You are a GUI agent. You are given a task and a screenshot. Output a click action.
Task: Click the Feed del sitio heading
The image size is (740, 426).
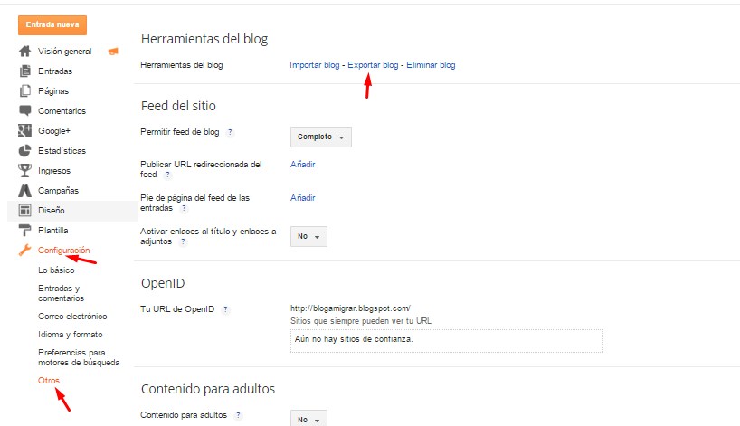178,106
